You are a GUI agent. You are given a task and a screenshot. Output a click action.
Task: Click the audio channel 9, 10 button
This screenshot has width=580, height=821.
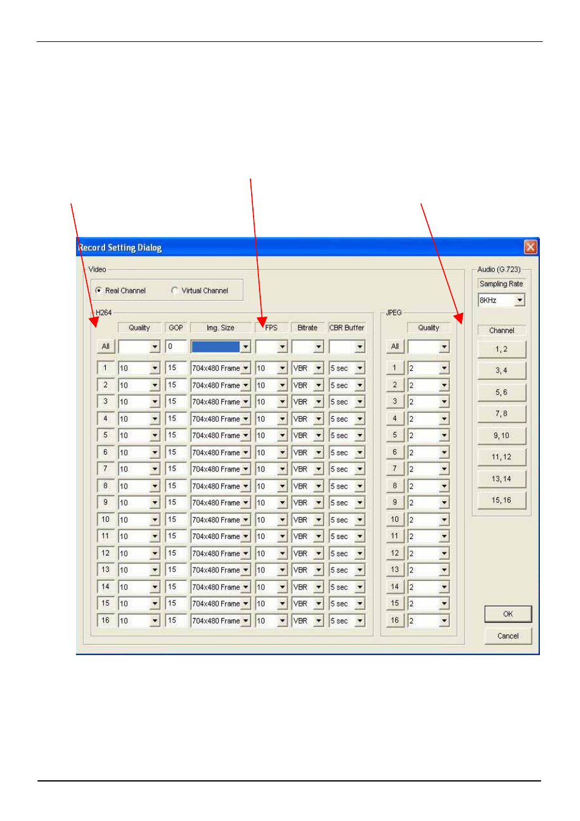pos(502,436)
